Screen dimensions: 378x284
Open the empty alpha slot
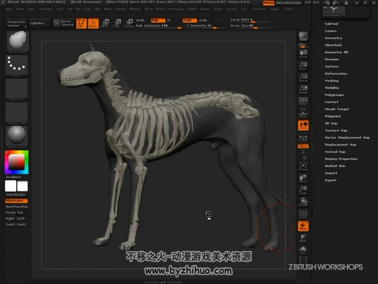click(x=17, y=89)
